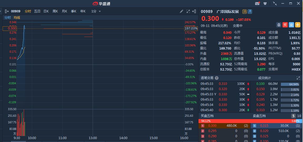Toggle the blue 分时 line legend

pos(8,18)
